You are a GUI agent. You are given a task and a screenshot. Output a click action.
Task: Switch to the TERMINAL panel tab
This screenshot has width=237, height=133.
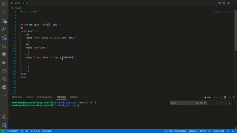(x=61, y=97)
